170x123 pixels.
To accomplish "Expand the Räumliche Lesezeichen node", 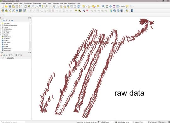I will click(1, 25).
